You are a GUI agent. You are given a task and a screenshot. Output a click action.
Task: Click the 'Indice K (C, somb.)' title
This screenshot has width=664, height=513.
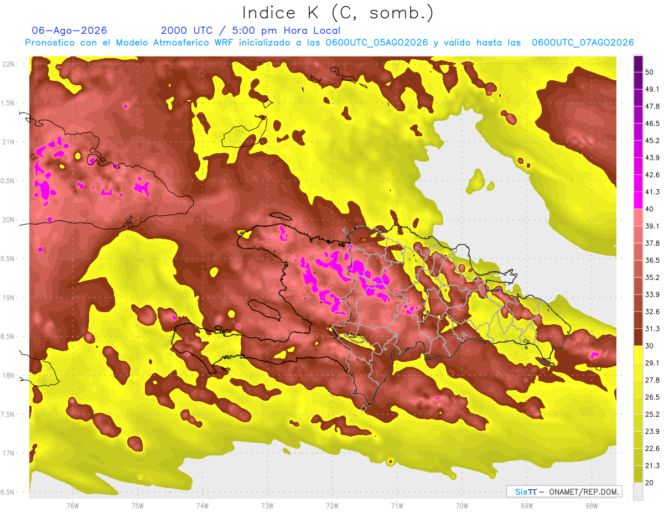pyautogui.click(x=338, y=13)
